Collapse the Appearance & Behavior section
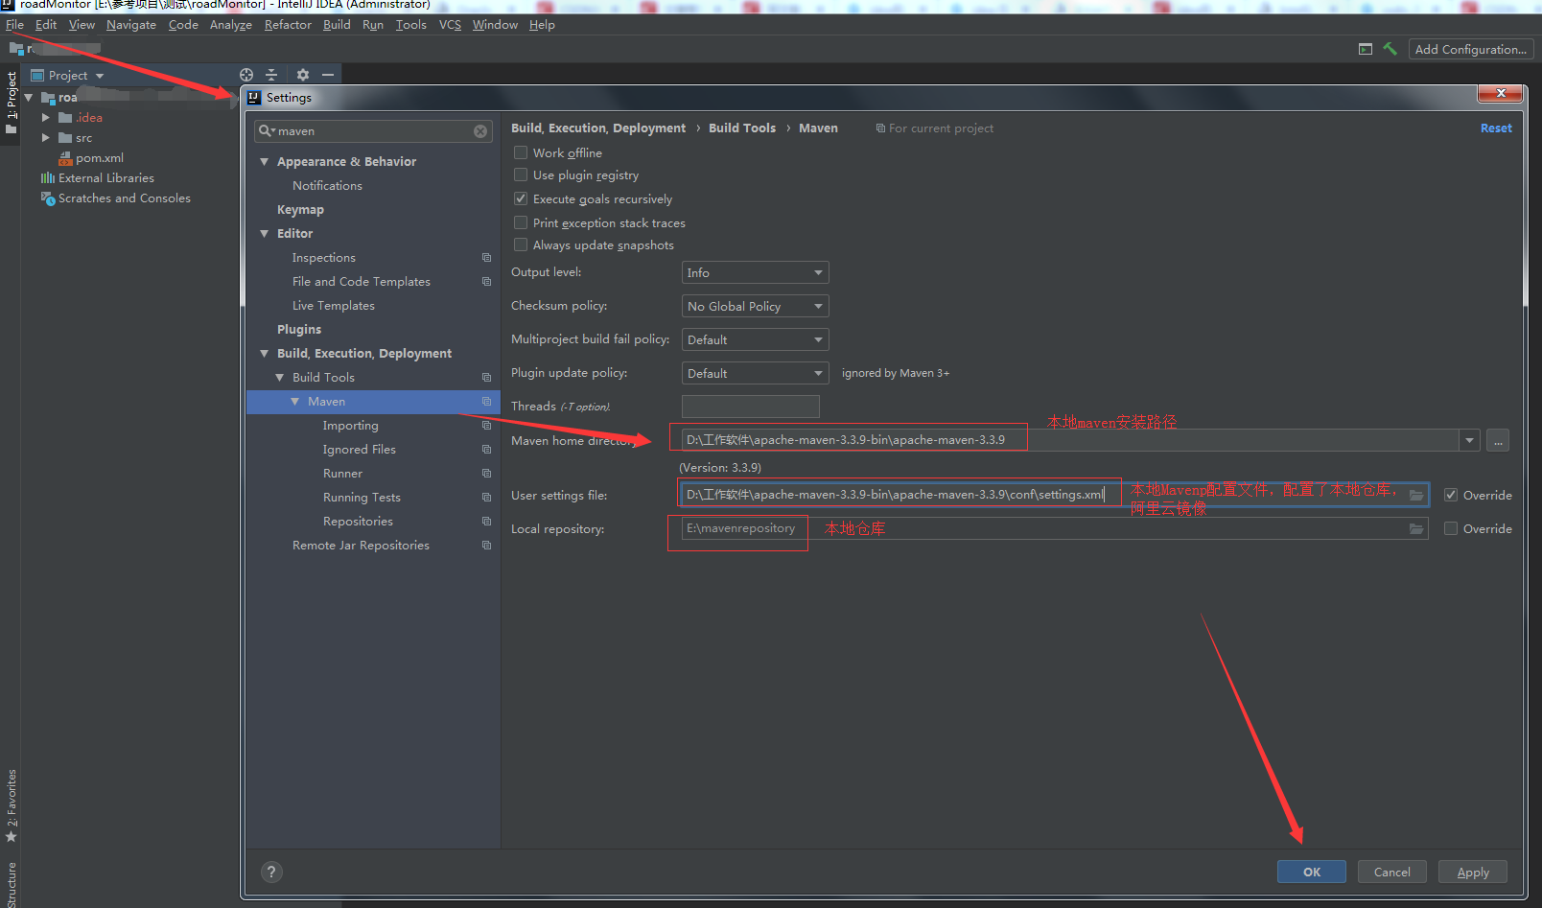 [266, 161]
